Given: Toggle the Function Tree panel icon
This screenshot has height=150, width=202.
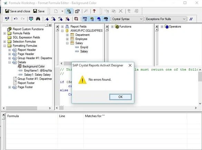Looking at the screenshot, I should coord(92,19).
